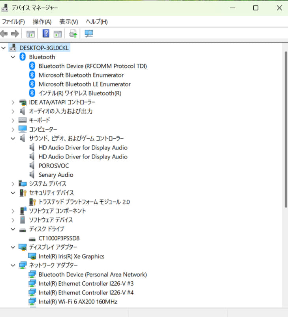Open Help via blue question mark icon
288x317 pixels.
(x=46, y=33)
